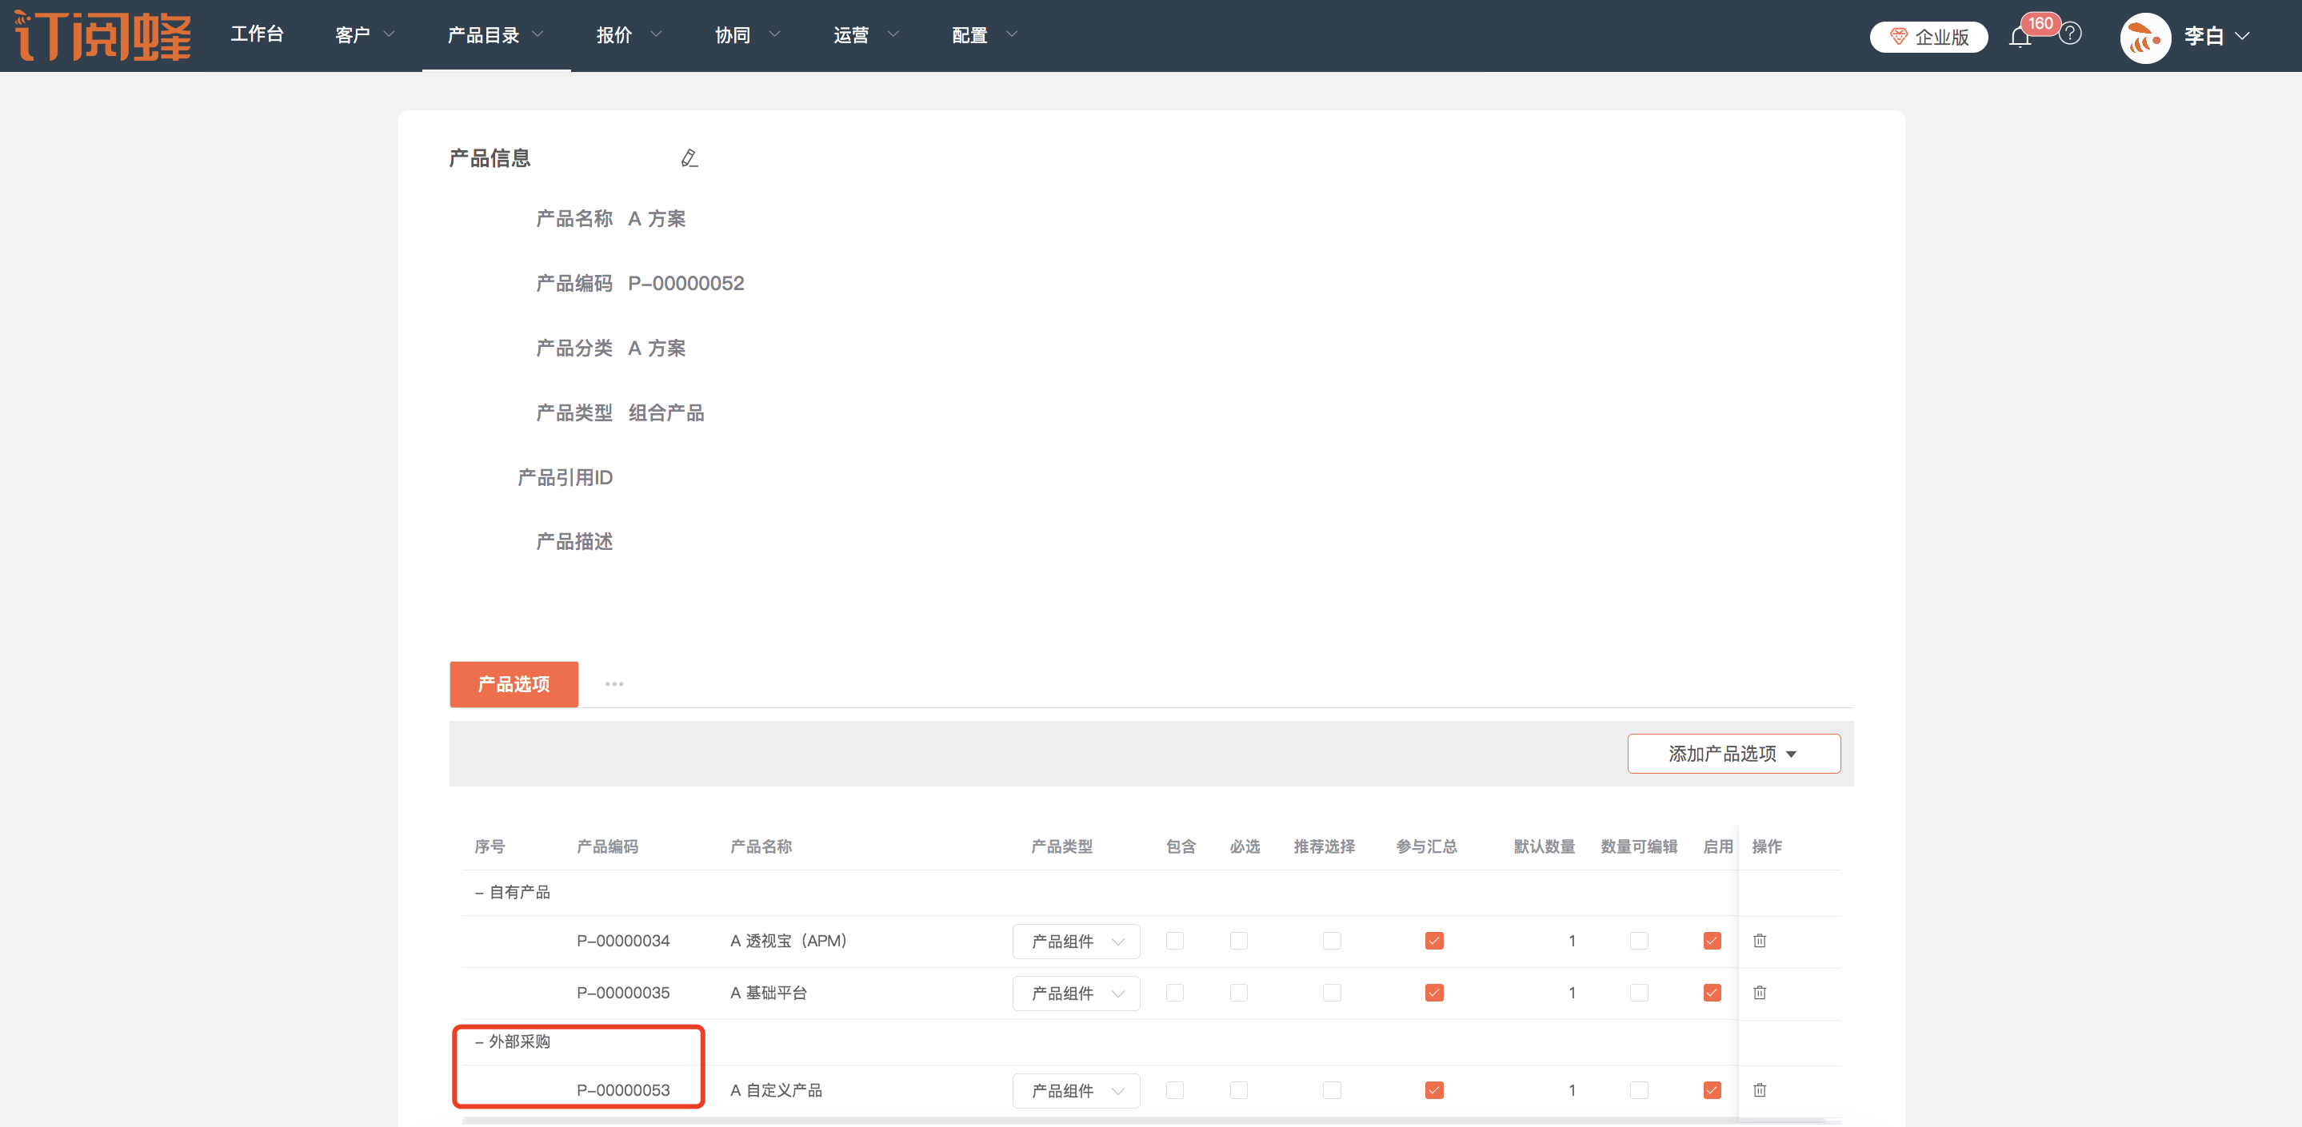This screenshot has width=2302, height=1127.
Task: Collapse the 外部采购 group
Action: coord(479,1041)
